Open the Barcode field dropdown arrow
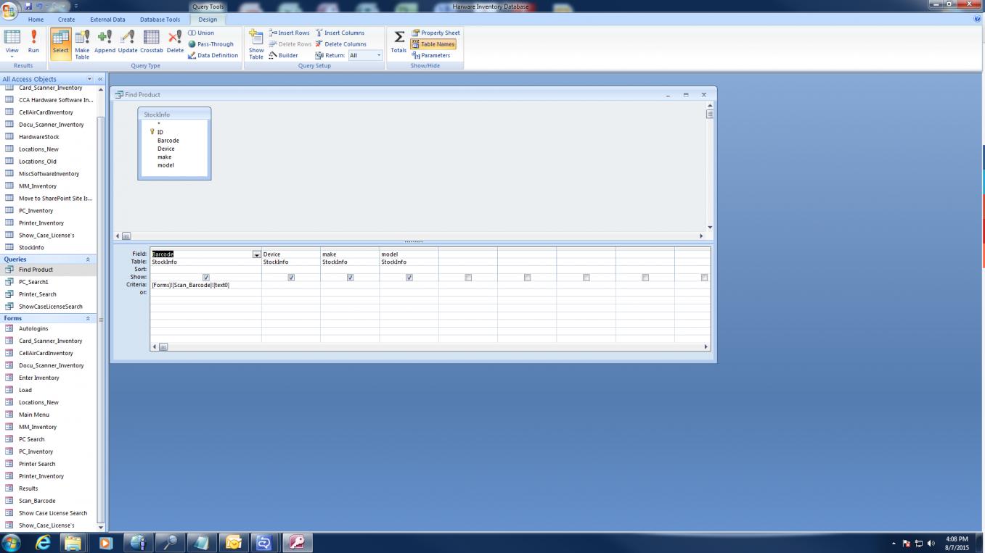 [x=256, y=254]
